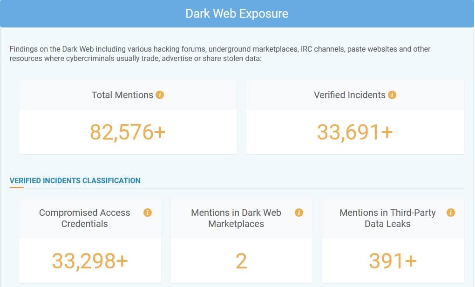Click the orange underline below the classification heading
475x287 pixels.
point(17,187)
